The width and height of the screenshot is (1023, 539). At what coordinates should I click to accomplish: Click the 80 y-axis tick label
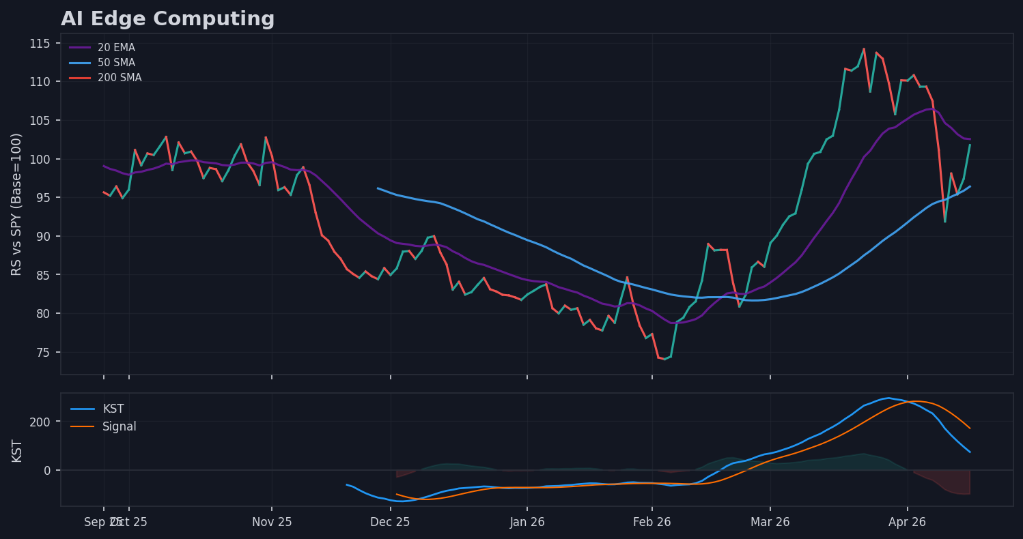44,314
